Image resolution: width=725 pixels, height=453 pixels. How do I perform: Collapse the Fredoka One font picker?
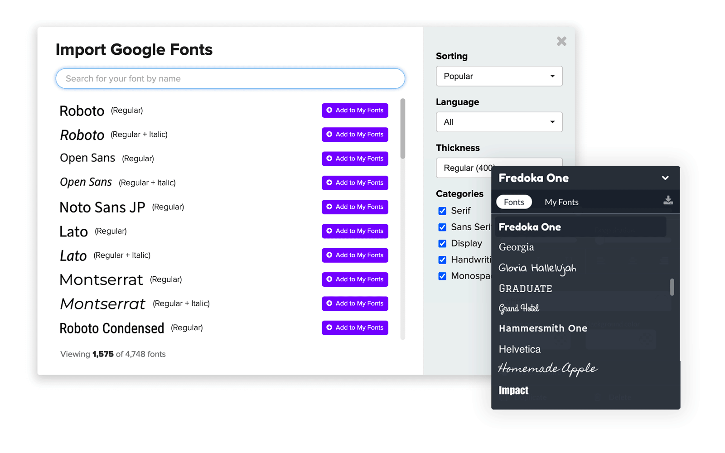point(665,178)
